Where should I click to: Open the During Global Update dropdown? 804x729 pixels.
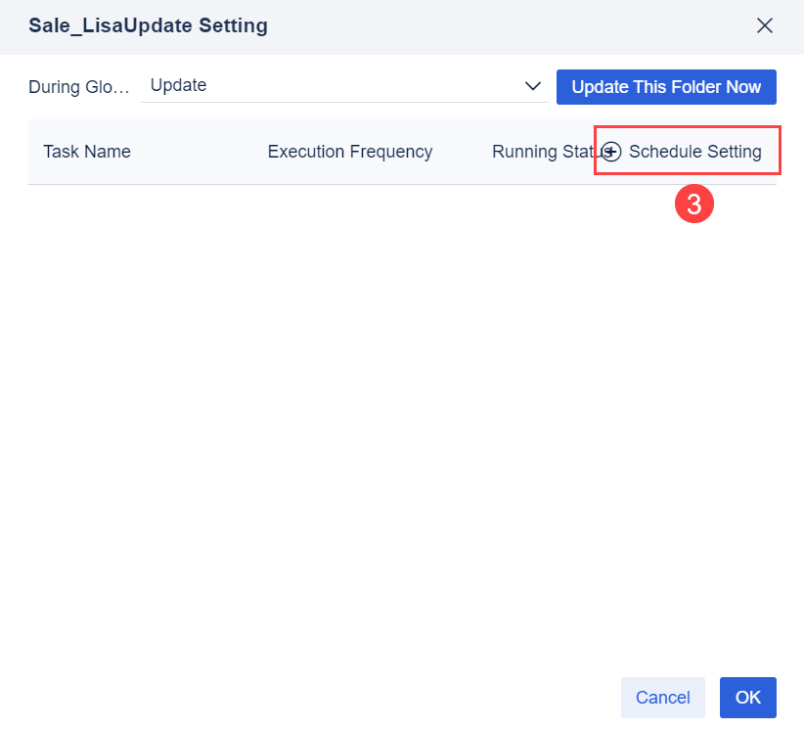[344, 86]
